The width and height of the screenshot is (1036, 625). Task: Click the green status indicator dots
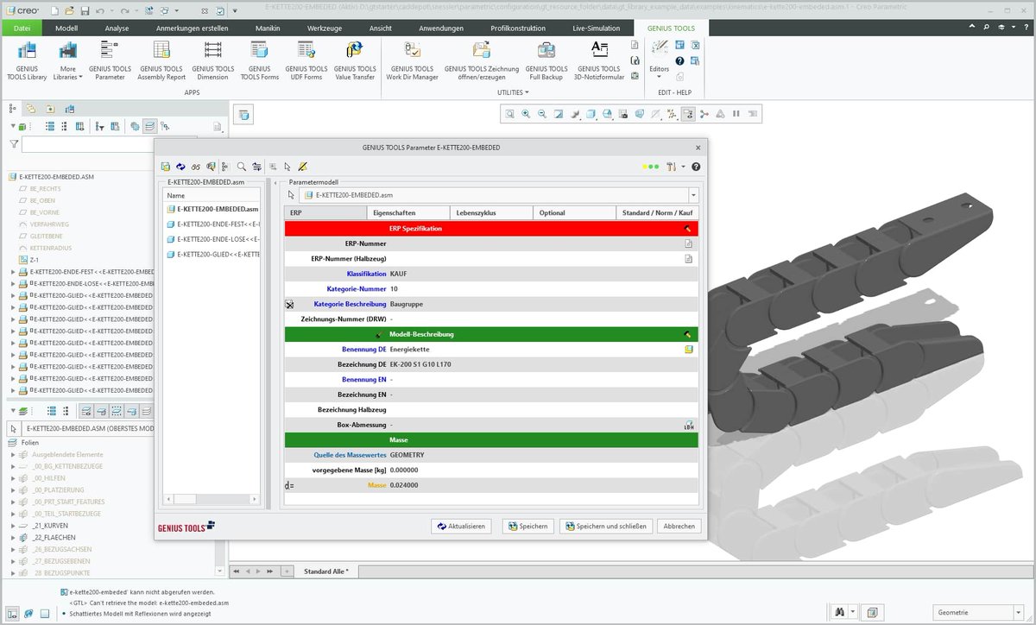[x=650, y=167]
